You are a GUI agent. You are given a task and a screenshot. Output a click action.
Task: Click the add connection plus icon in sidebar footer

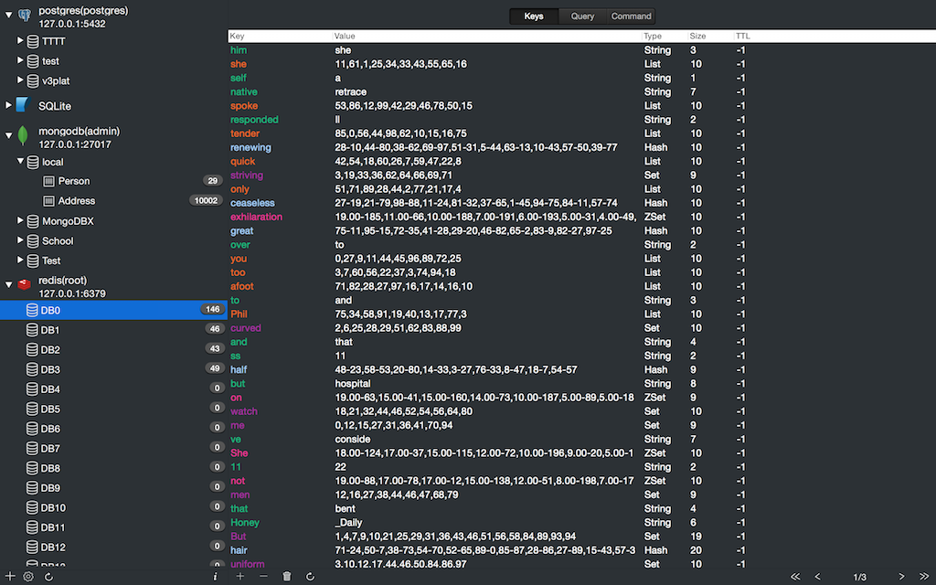point(10,577)
